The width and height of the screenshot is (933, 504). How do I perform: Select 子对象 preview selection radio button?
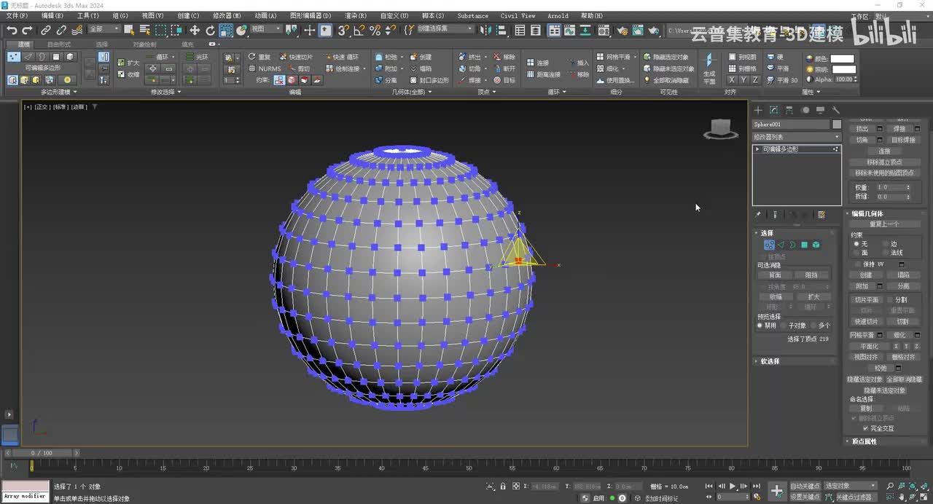coord(785,326)
